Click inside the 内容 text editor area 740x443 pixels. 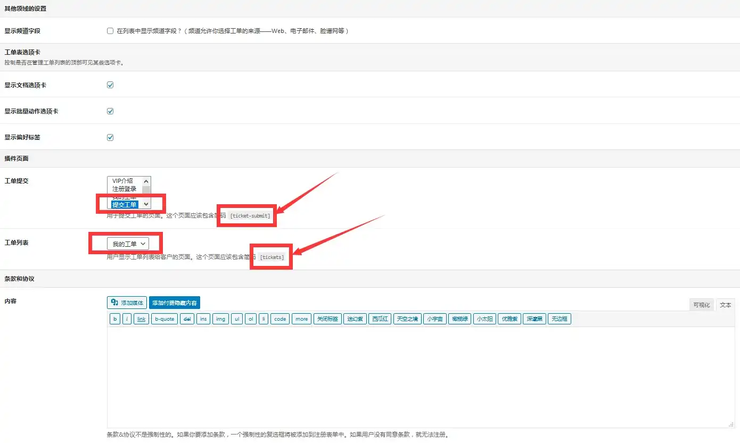pyautogui.click(x=421, y=377)
